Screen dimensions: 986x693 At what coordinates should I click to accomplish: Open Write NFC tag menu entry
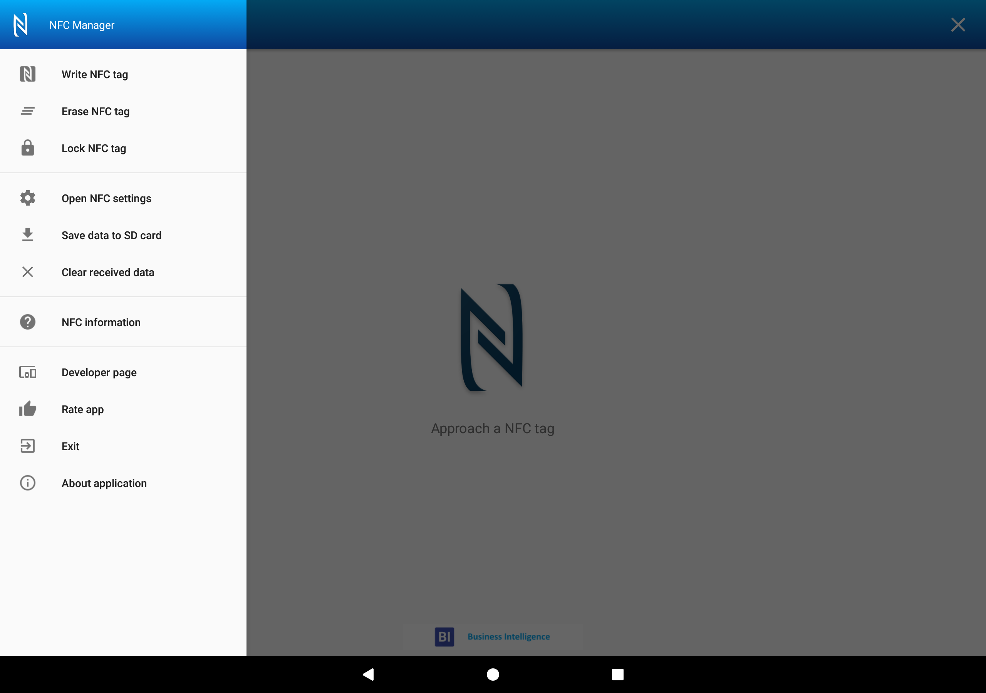click(x=123, y=74)
